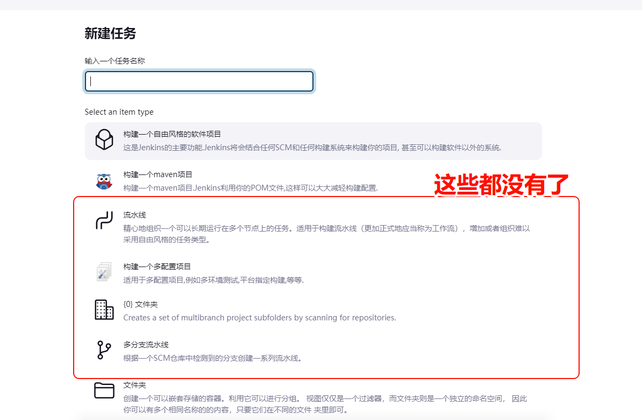Select the multi-configuration project icon

104,271
